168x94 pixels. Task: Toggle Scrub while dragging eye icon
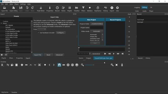(64, 65)
